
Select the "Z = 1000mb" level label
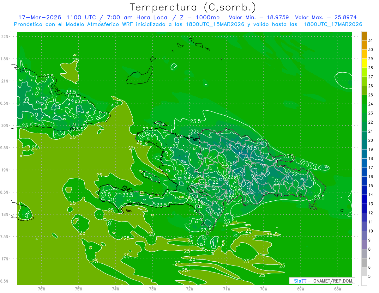tap(201, 17)
